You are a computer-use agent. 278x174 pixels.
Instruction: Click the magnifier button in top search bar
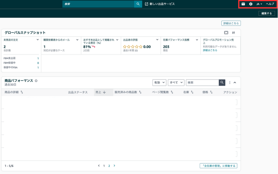point(138,4)
